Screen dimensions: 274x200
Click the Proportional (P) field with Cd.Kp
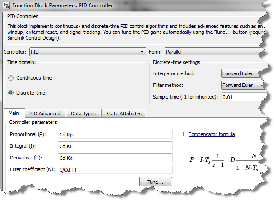114,134
